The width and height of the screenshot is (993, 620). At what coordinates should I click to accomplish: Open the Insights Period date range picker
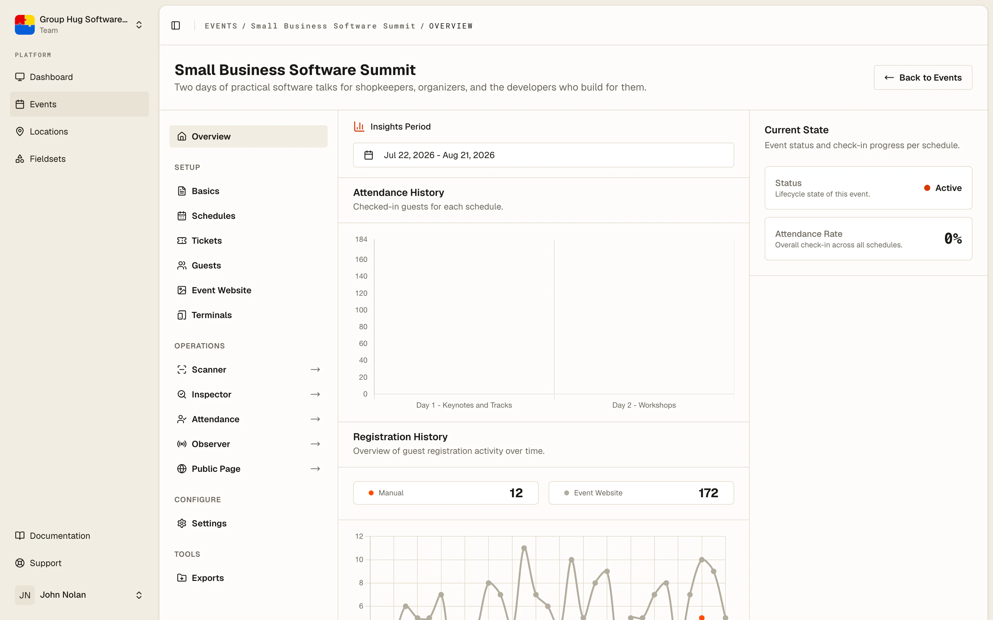[x=543, y=155]
